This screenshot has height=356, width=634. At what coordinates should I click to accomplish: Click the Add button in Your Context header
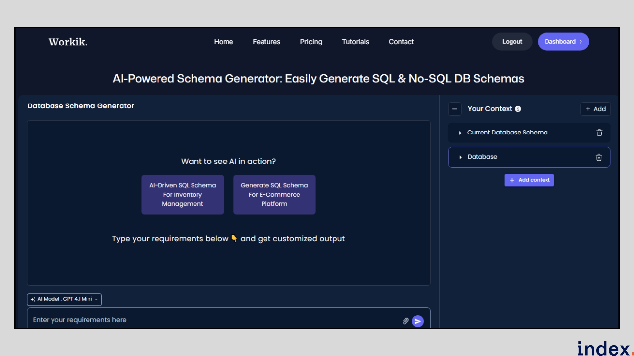coord(595,109)
